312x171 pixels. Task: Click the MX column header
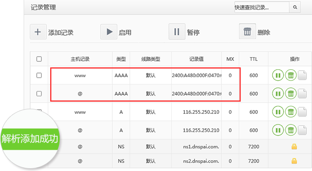click(230, 59)
